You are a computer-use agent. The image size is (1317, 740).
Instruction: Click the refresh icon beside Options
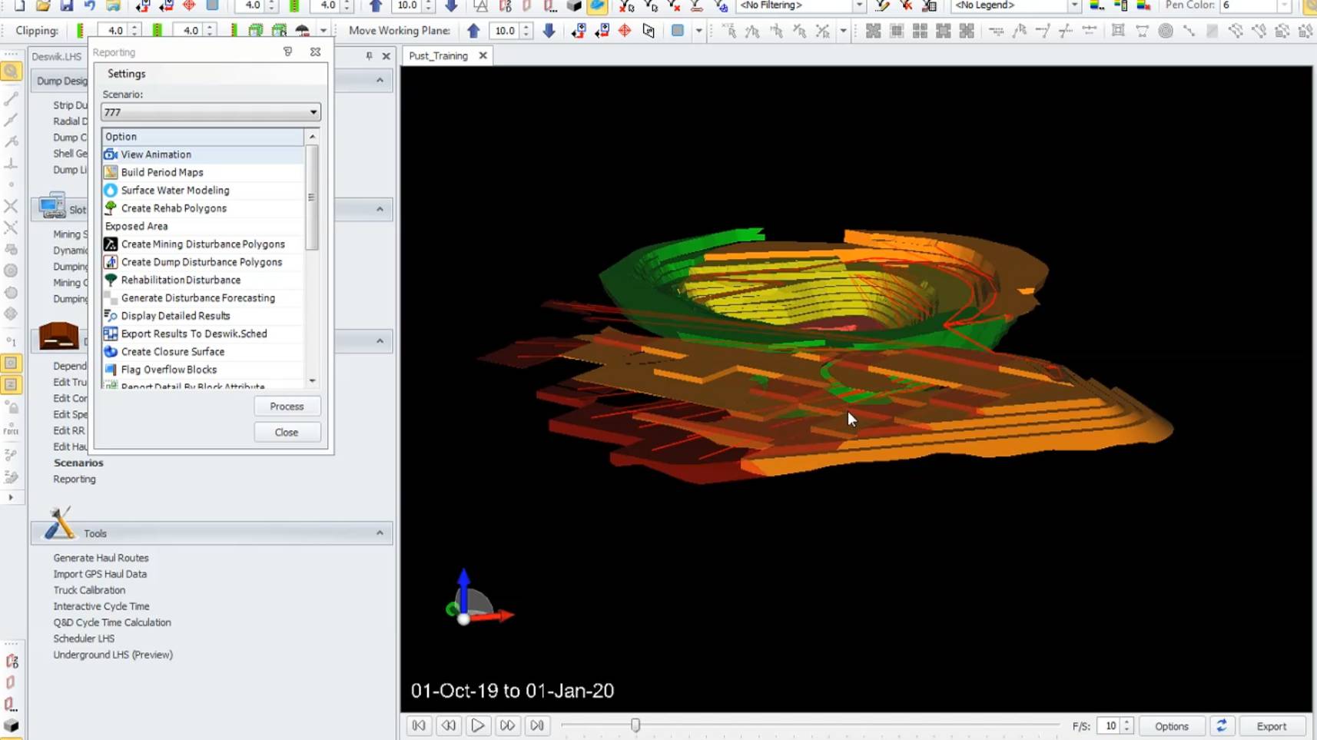pyautogui.click(x=1221, y=725)
